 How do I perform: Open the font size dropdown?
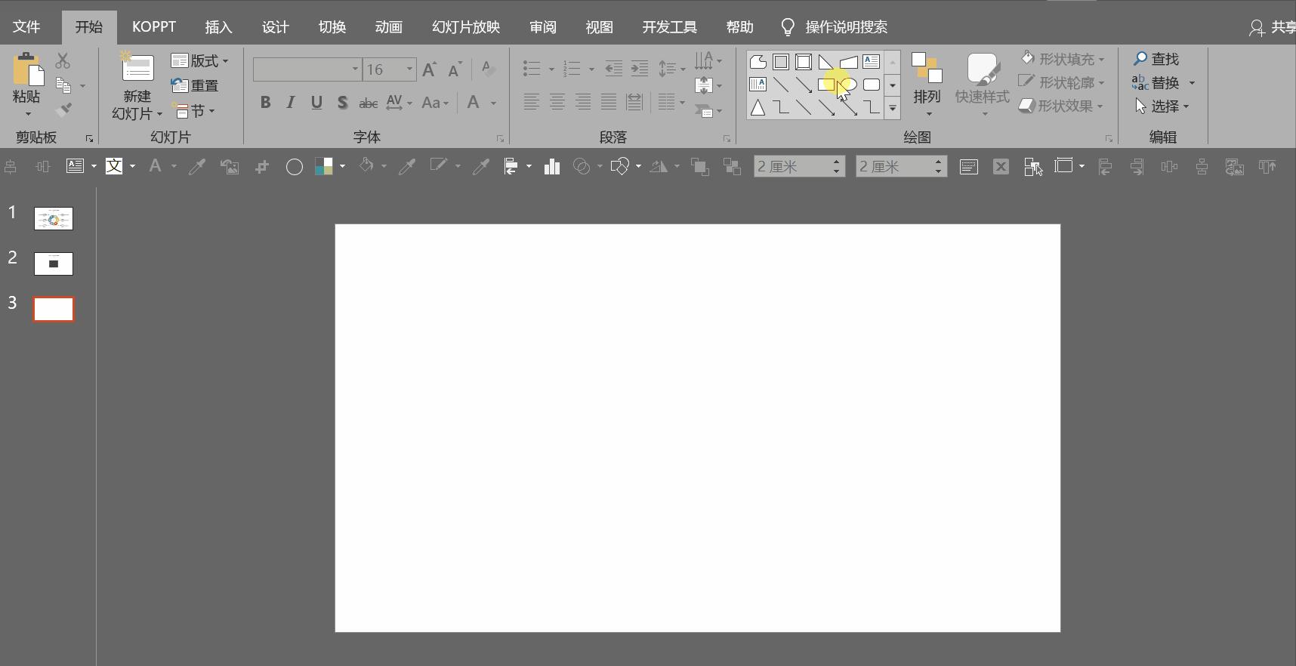(x=410, y=69)
